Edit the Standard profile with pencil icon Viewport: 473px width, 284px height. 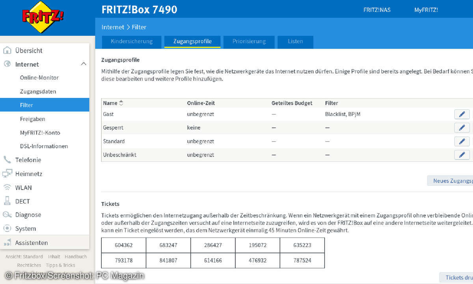pyautogui.click(x=462, y=141)
